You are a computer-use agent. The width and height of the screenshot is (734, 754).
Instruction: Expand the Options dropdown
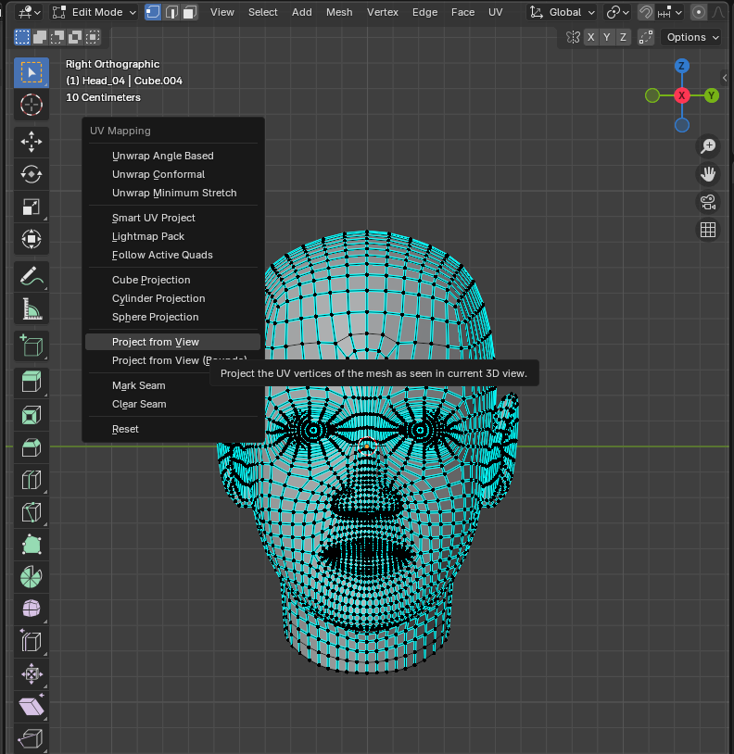click(692, 37)
